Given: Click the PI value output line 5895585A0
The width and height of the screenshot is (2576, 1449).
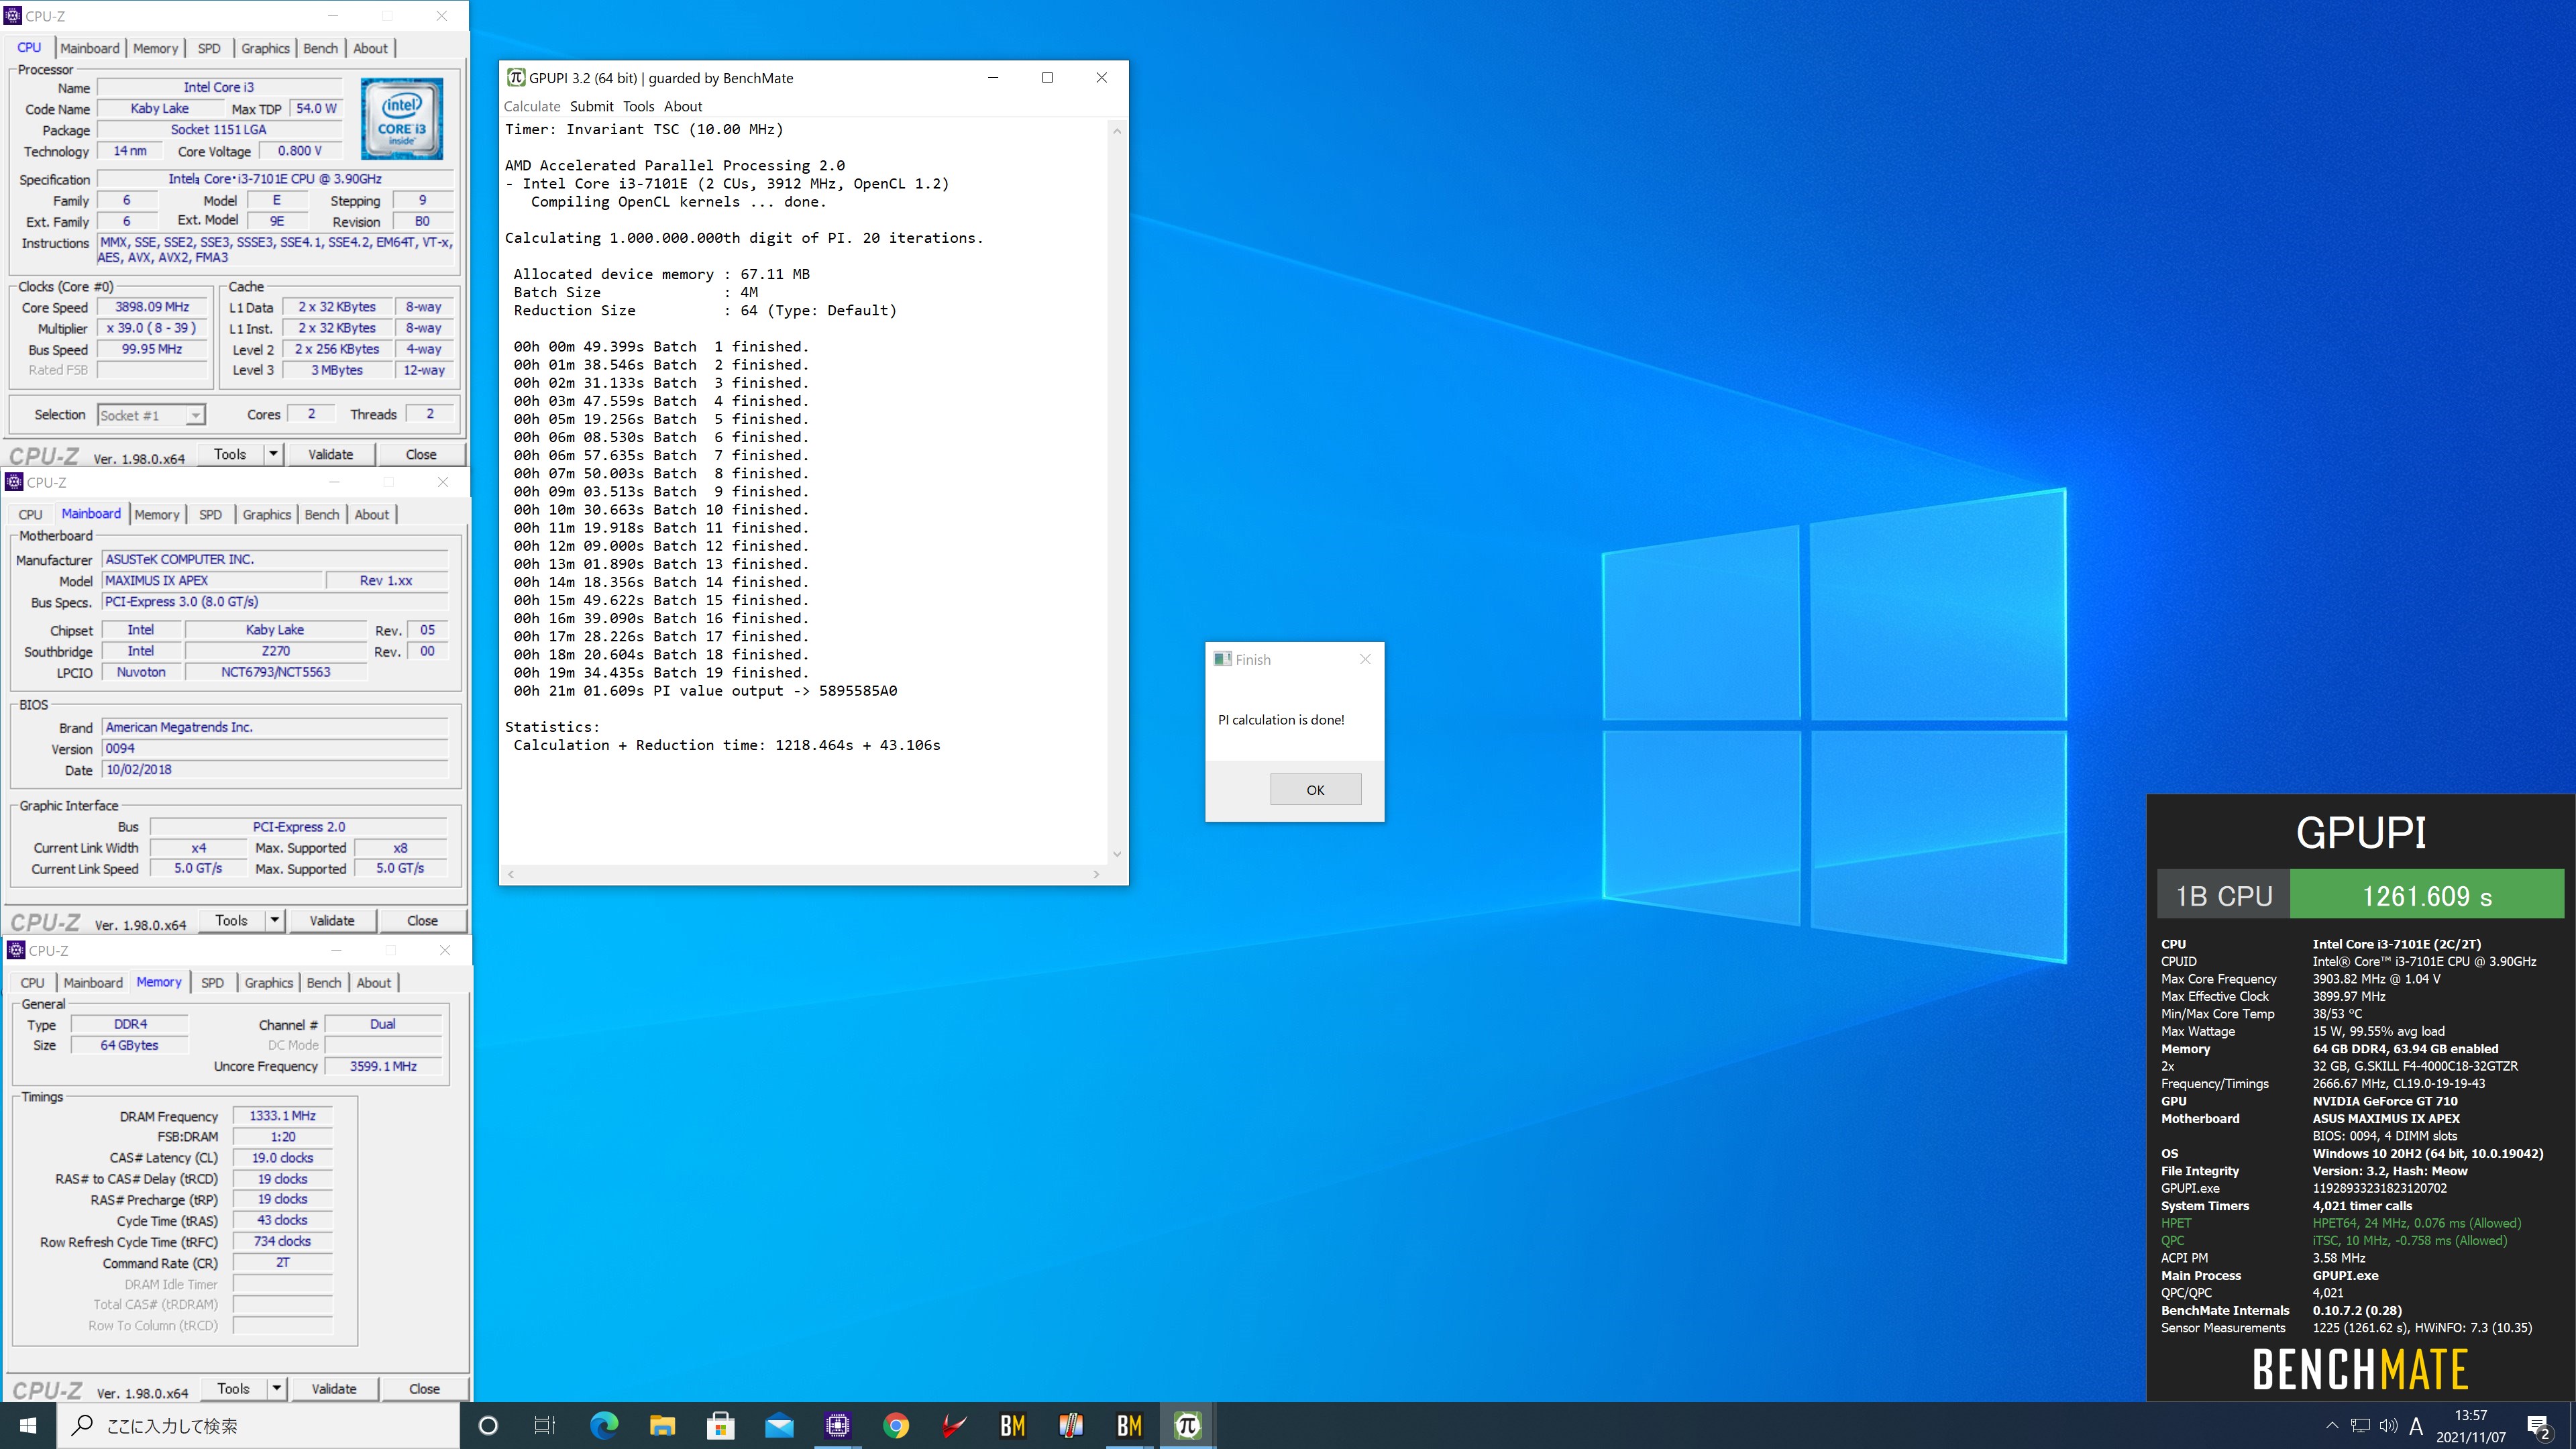Looking at the screenshot, I should click(705, 691).
